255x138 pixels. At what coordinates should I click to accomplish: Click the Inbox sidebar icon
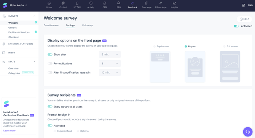coord(4,53)
